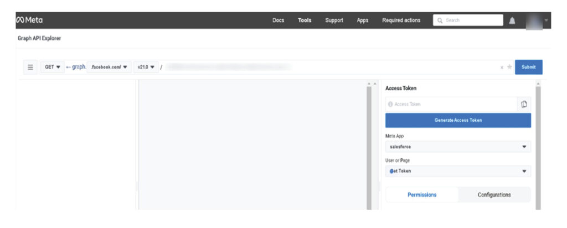Image resolution: width=567 pixels, height=228 pixels.
Task: Open the facebook.com/ host dropdown
Action: [109, 67]
